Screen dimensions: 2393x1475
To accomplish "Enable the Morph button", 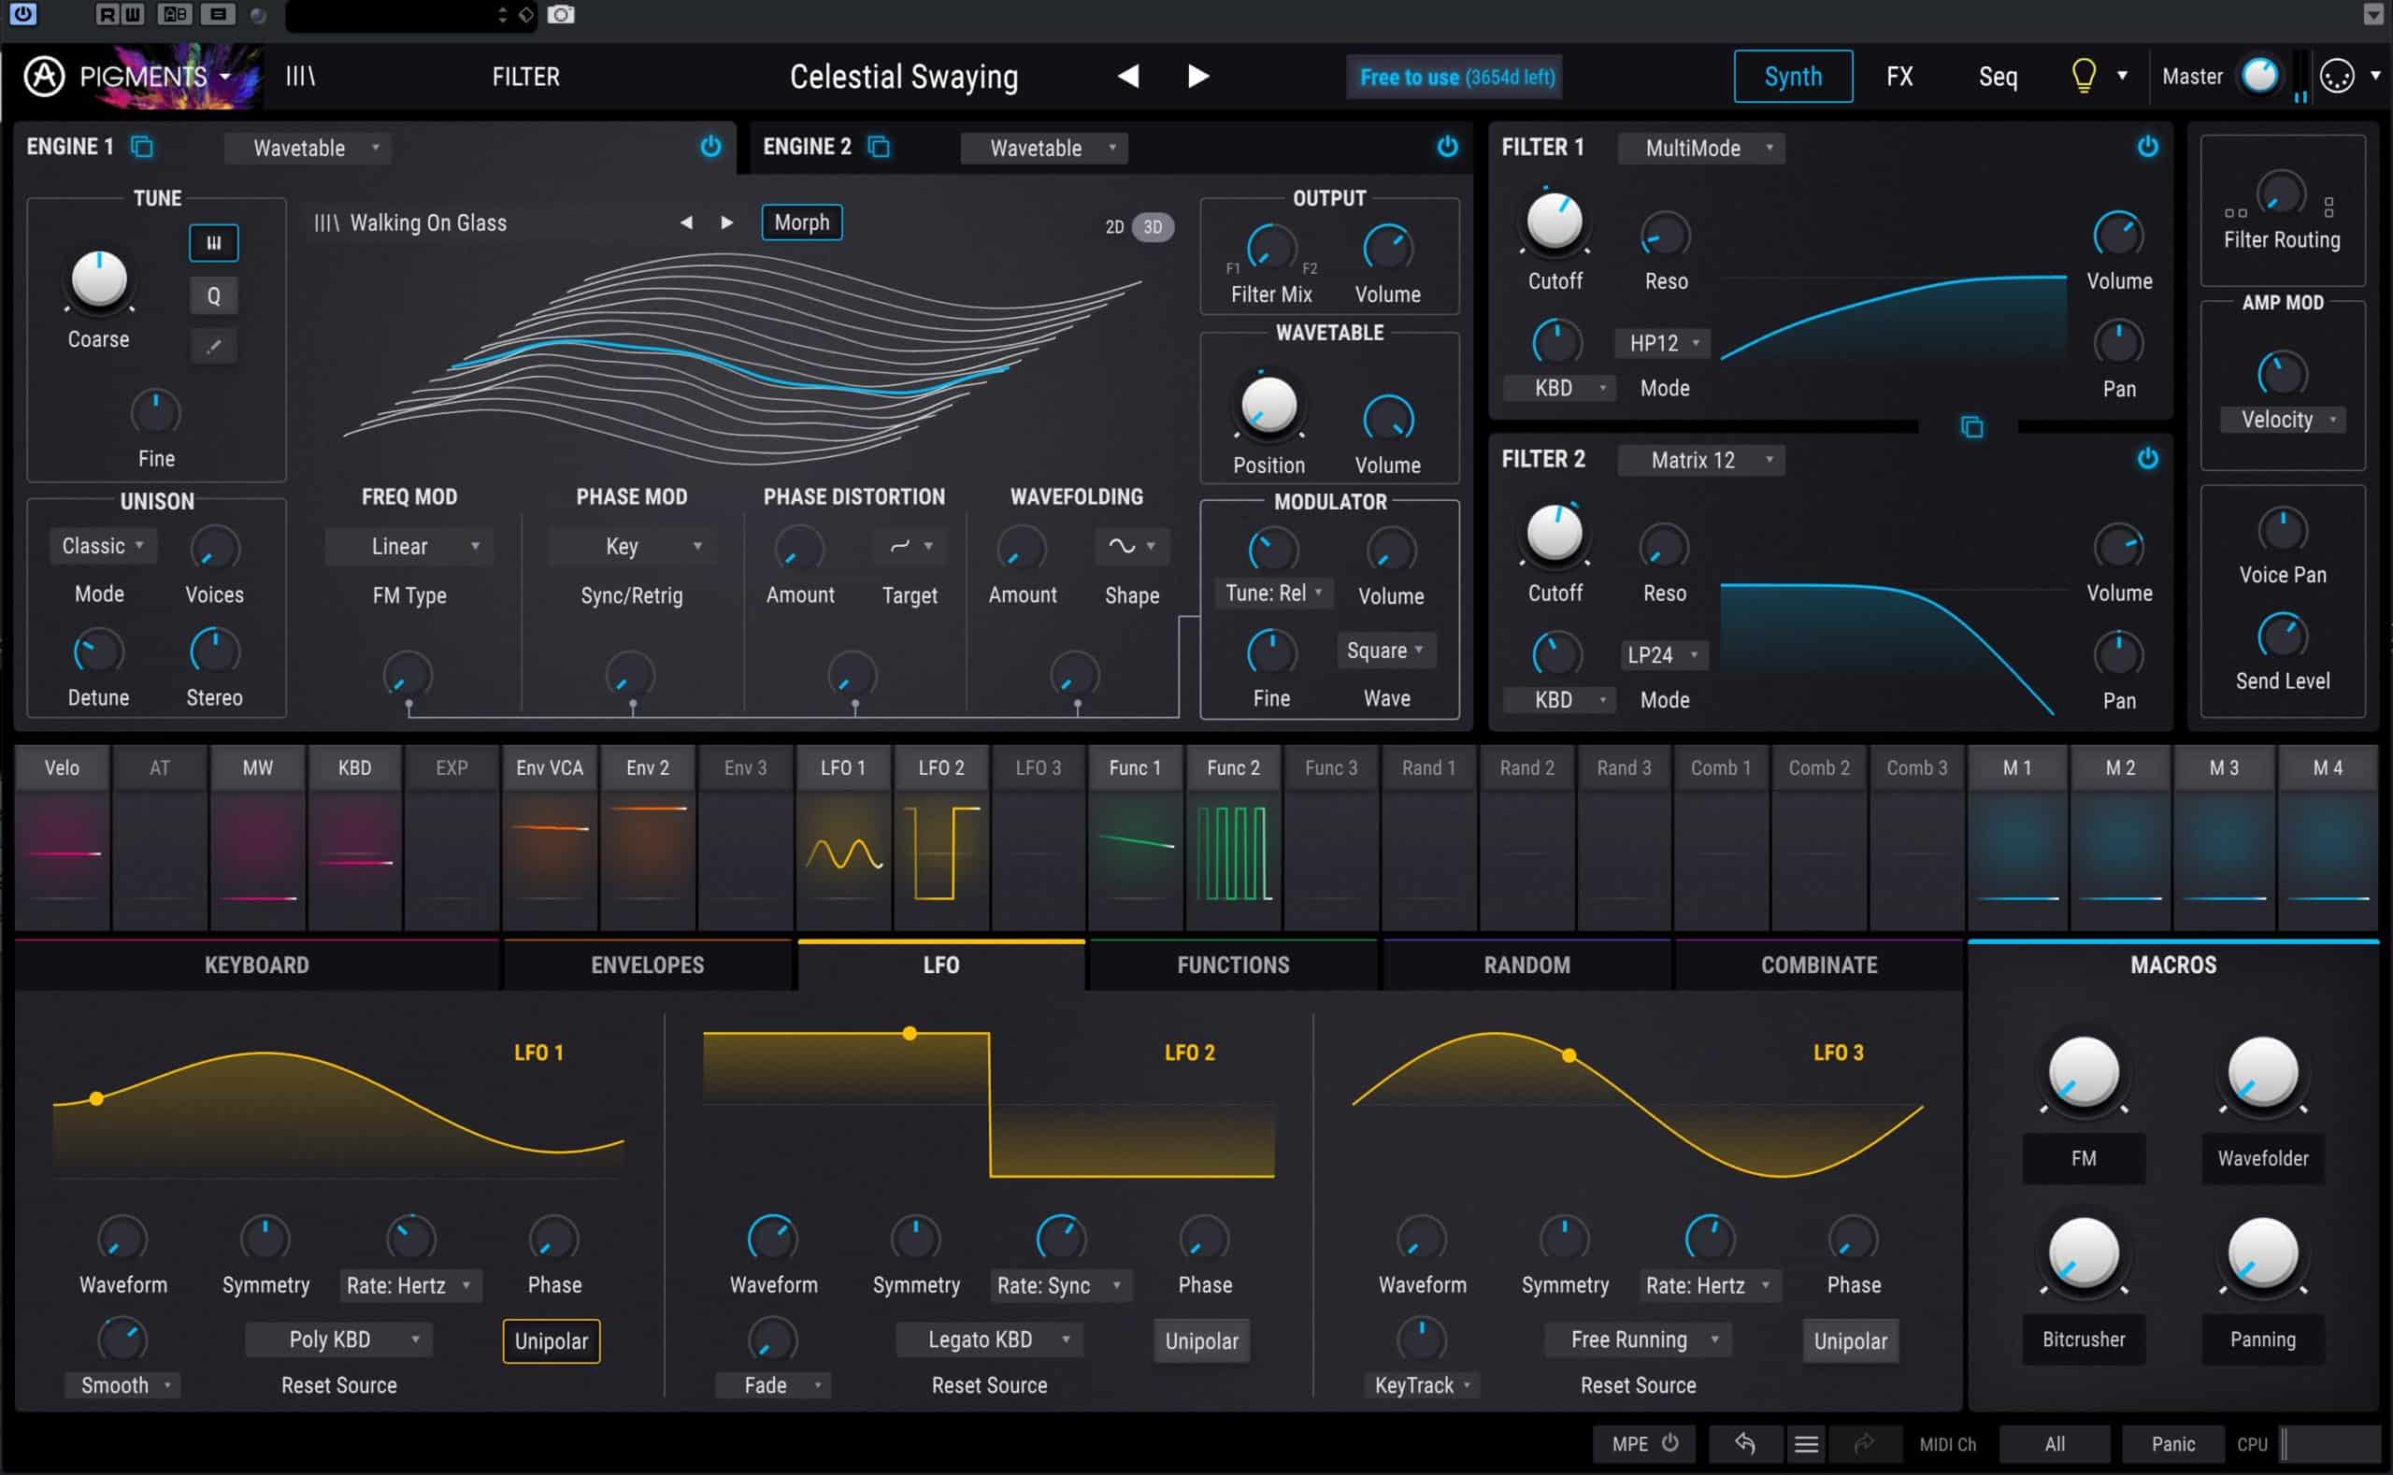I will point(802,222).
